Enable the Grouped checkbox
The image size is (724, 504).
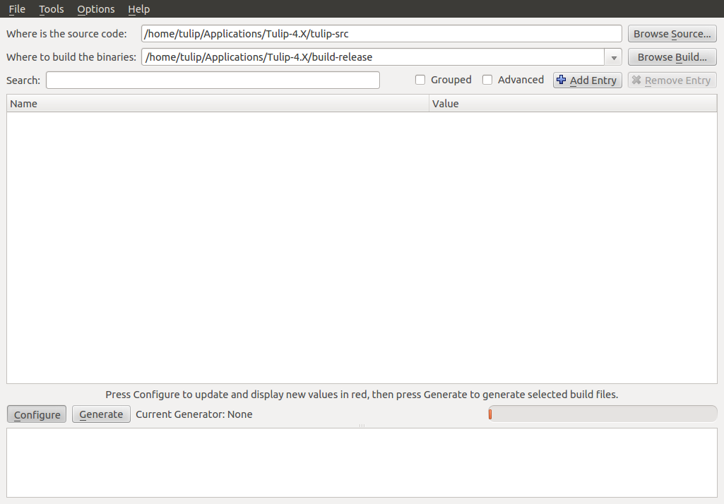(x=420, y=80)
